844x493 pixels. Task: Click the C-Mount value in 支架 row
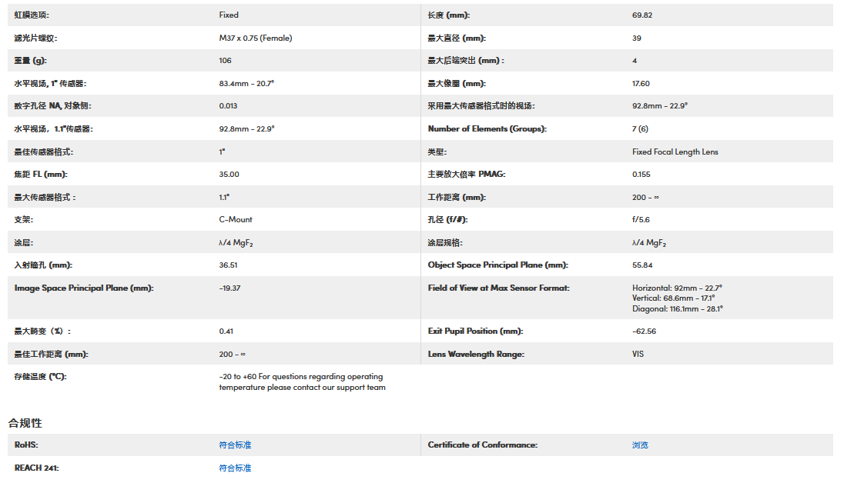pyautogui.click(x=236, y=220)
